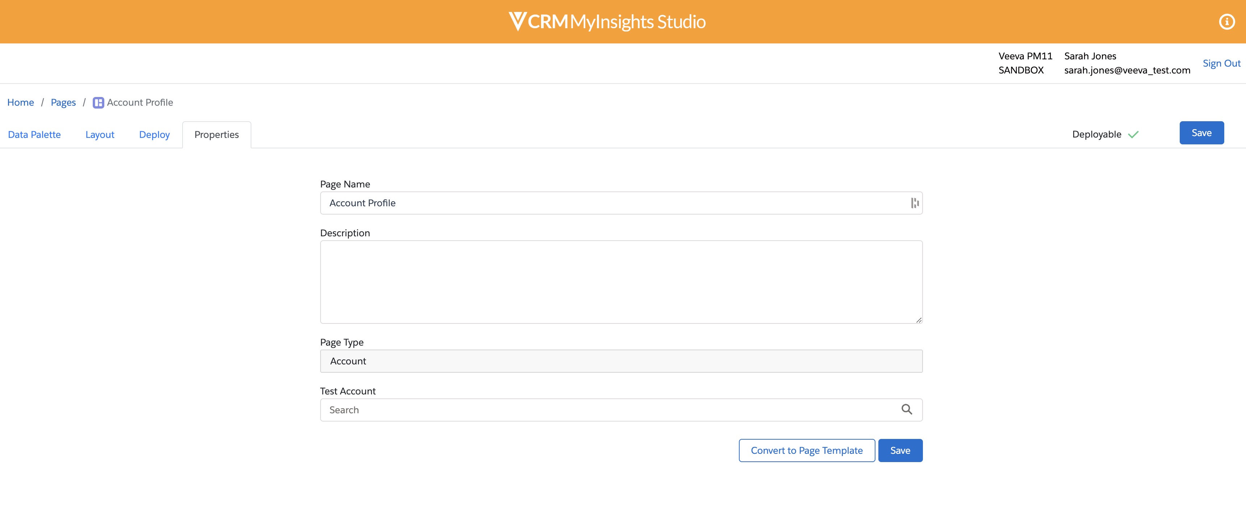Switch to the Data Palette tab
This screenshot has width=1246, height=516.
click(x=34, y=134)
